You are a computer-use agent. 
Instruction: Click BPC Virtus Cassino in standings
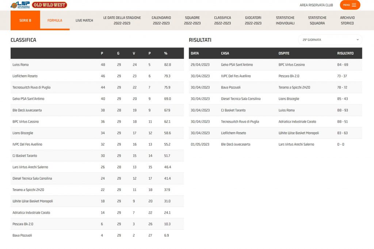tap(26, 122)
